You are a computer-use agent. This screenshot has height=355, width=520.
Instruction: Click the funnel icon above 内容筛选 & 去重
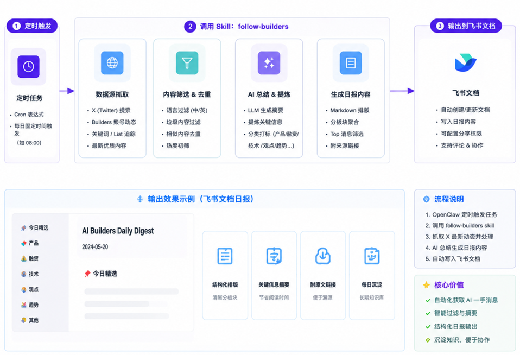(x=187, y=63)
